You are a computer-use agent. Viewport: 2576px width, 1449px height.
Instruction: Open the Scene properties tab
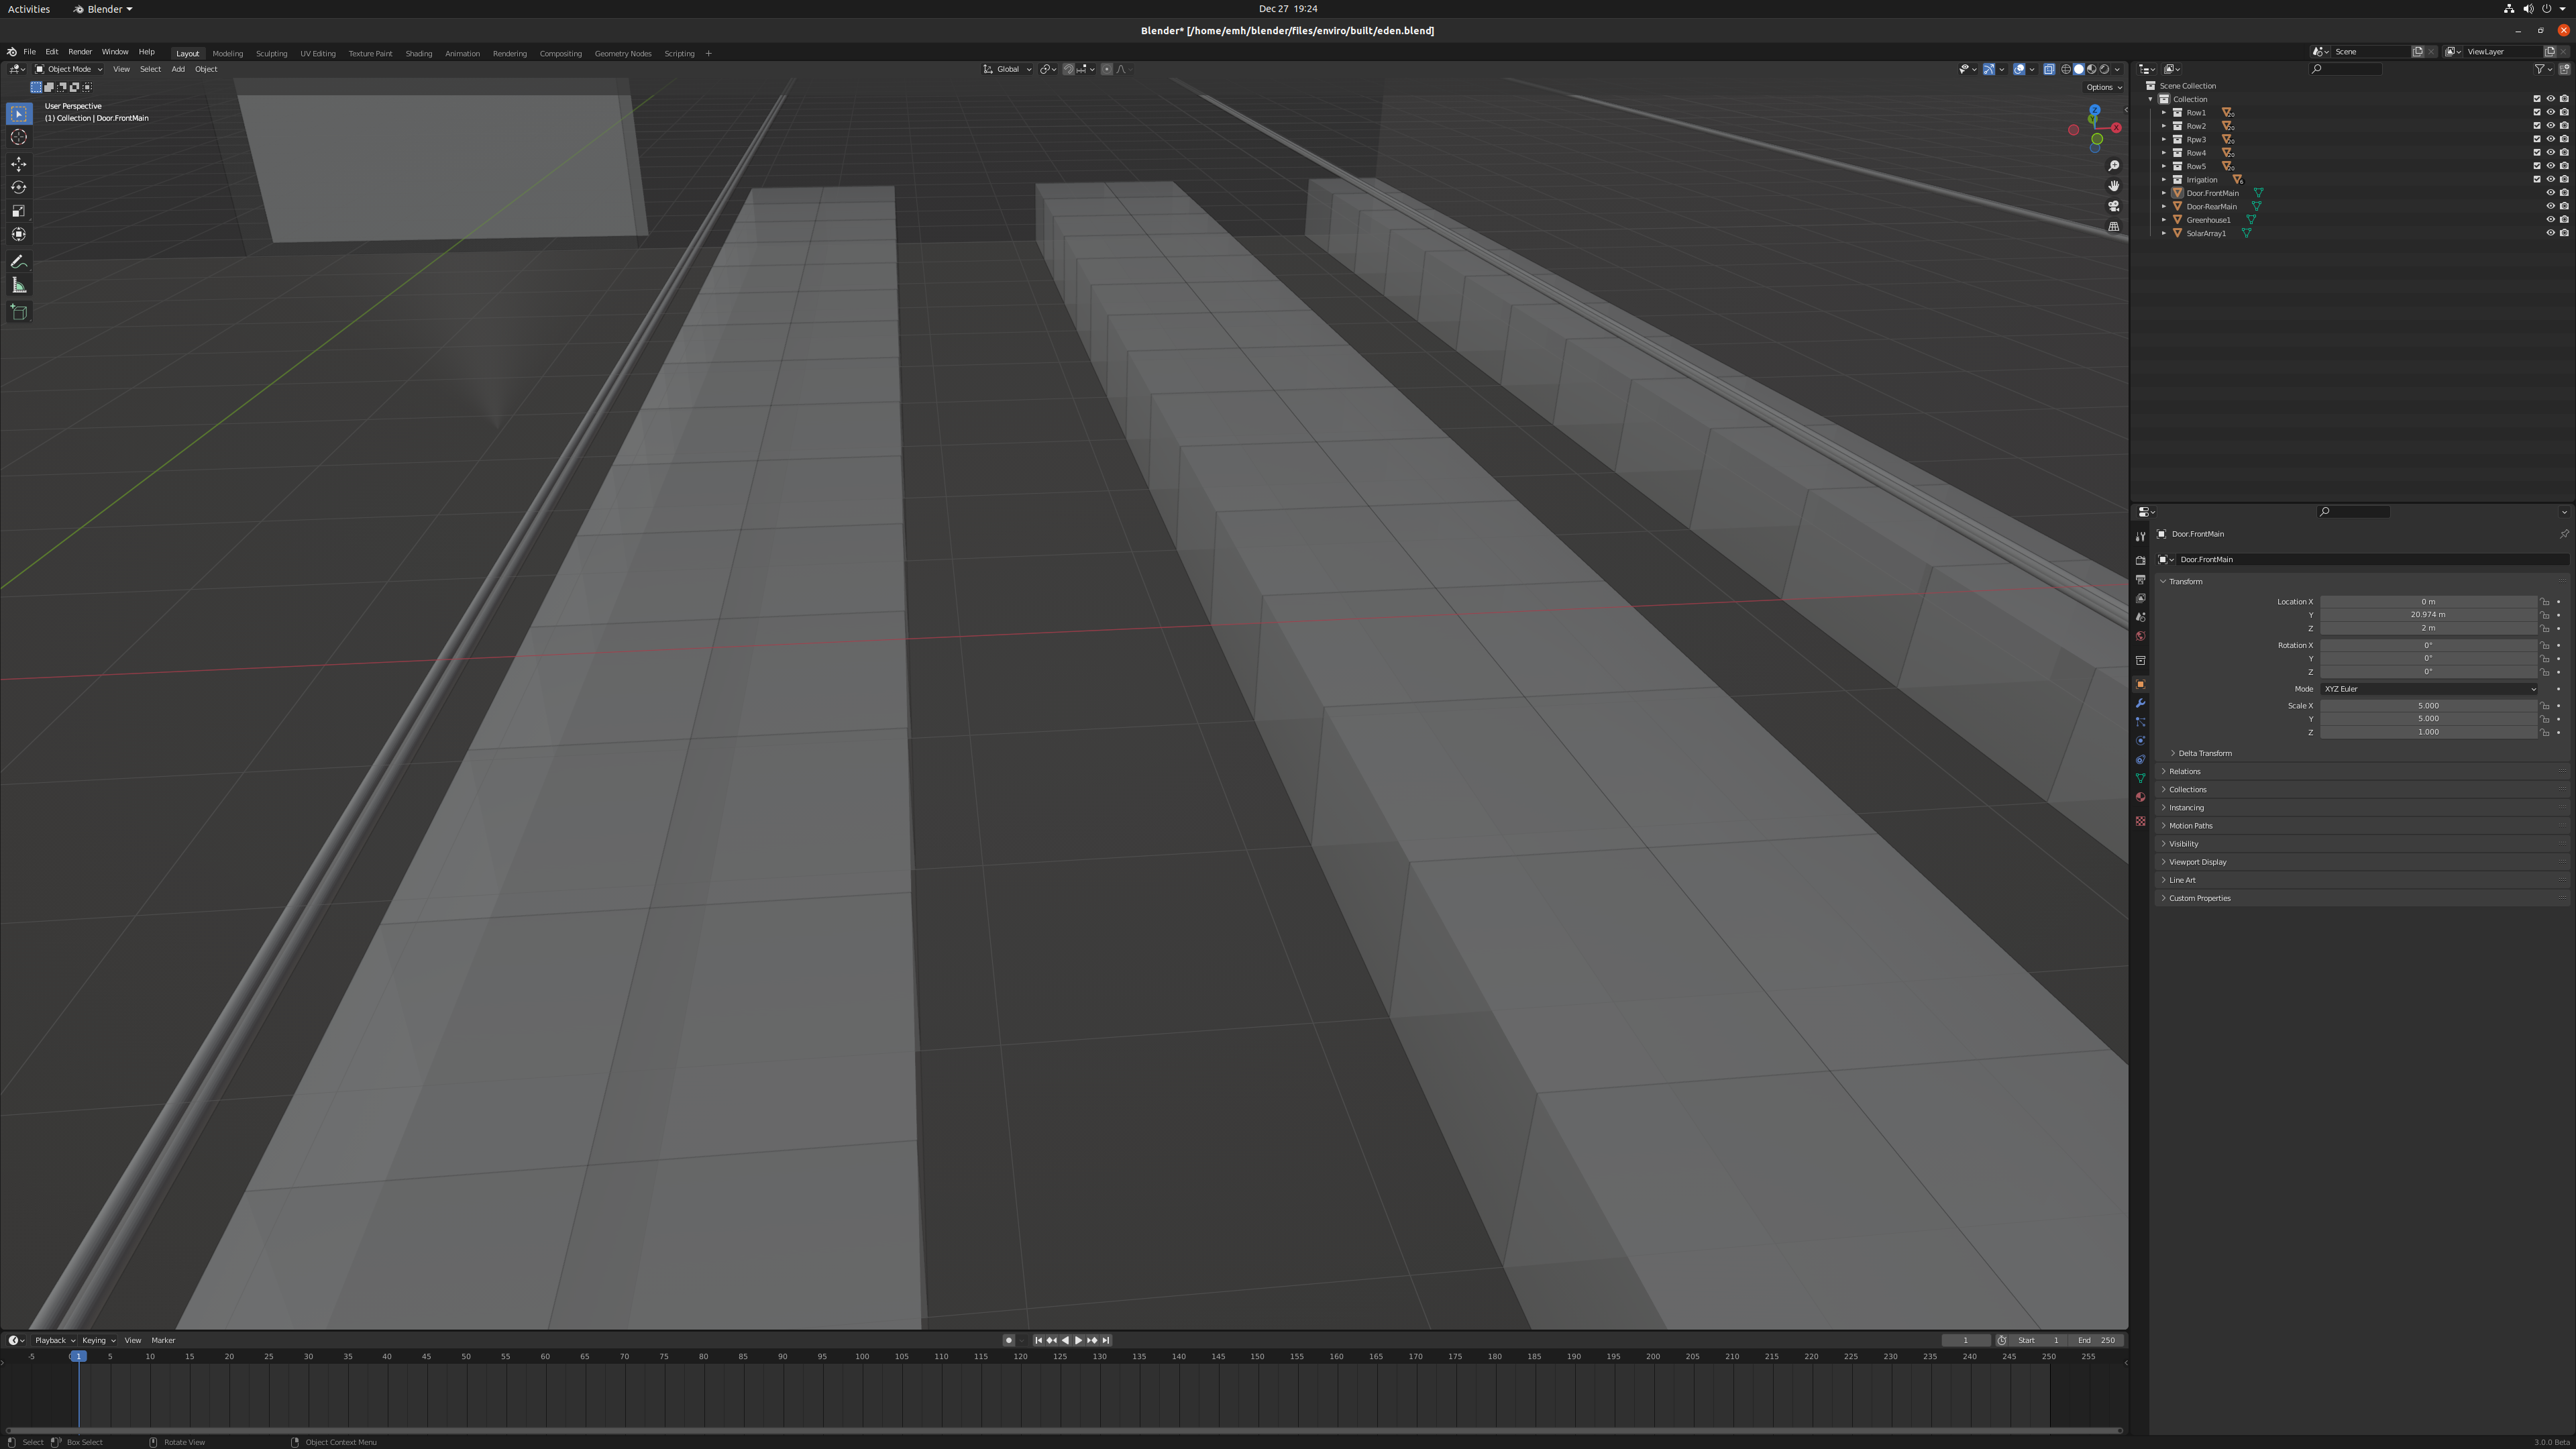pos(2140,617)
